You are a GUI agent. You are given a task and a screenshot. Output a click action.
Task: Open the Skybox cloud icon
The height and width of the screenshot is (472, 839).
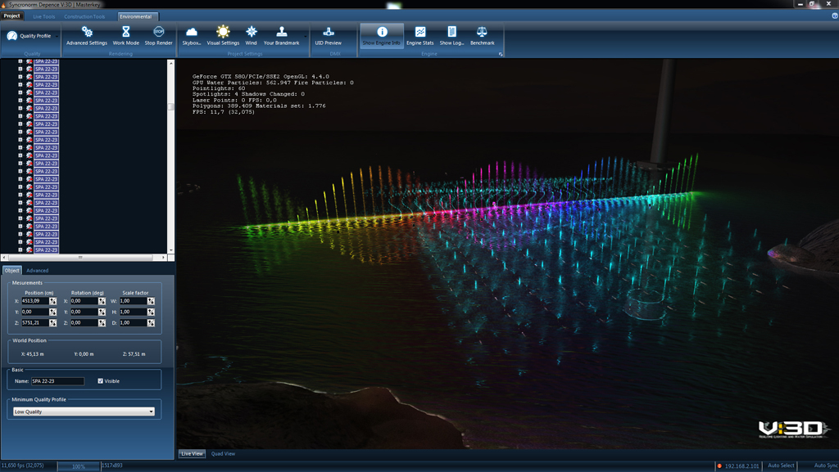(191, 32)
